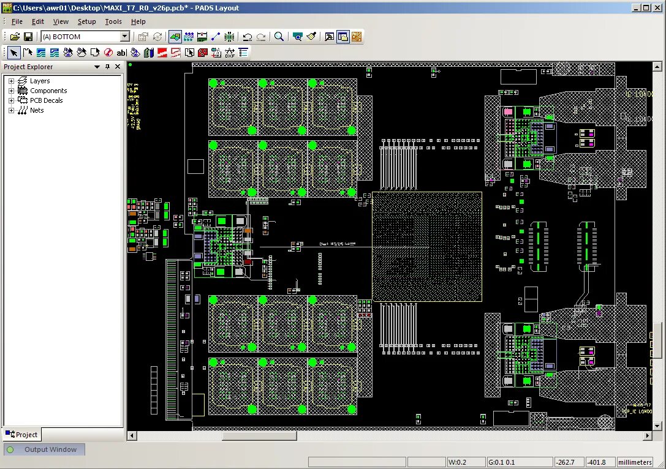Screen dimensions: 666x469
Task: Open the BGA Toolbar icon
Action: tap(229, 37)
